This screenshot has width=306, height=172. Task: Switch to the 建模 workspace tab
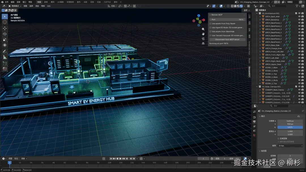tap(46, 2)
